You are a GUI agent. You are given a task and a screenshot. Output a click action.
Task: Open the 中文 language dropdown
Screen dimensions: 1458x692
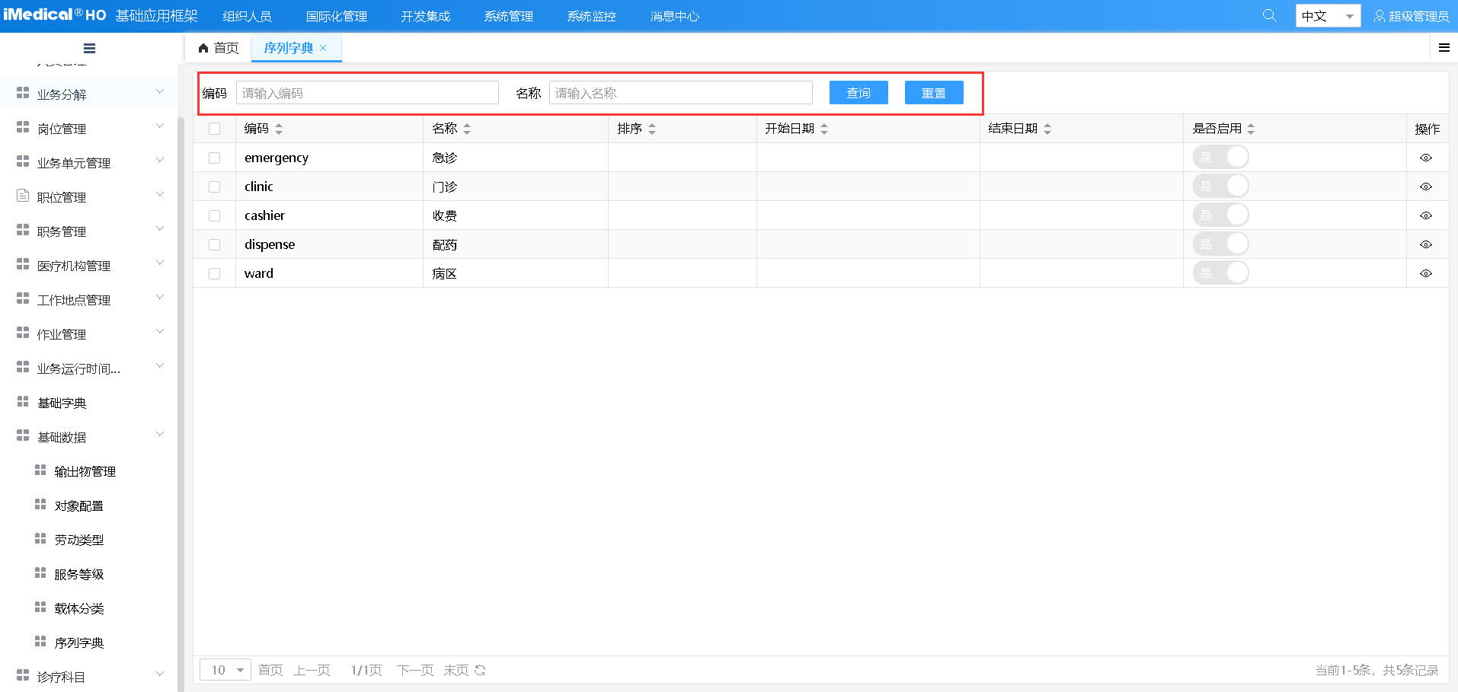point(1329,14)
